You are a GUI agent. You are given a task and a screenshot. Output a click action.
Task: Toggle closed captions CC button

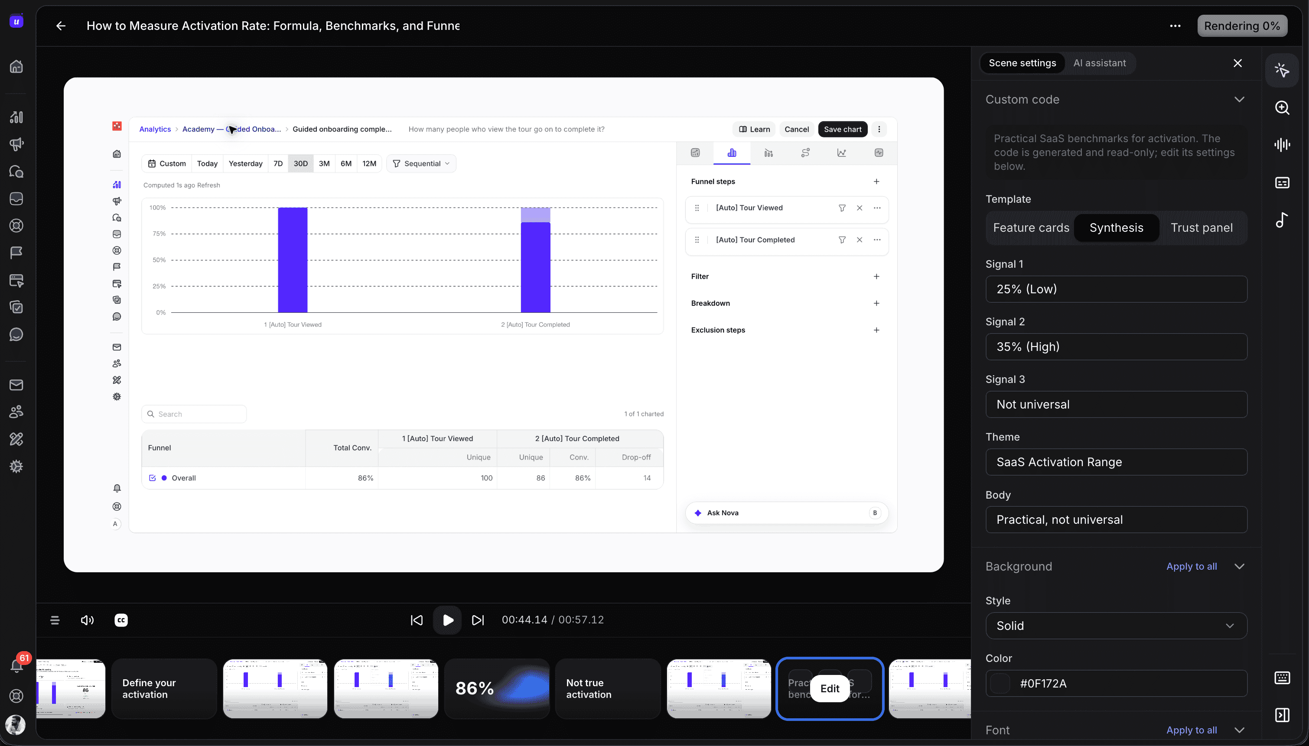point(121,620)
